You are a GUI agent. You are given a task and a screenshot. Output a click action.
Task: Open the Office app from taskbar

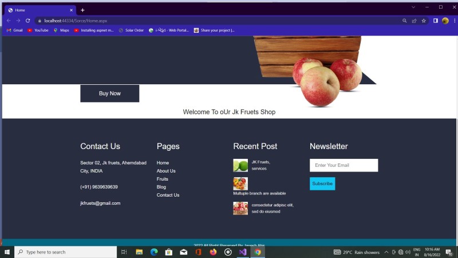(x=198, y=252)
